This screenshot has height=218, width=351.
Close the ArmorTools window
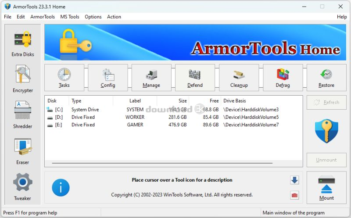(340, 7)
